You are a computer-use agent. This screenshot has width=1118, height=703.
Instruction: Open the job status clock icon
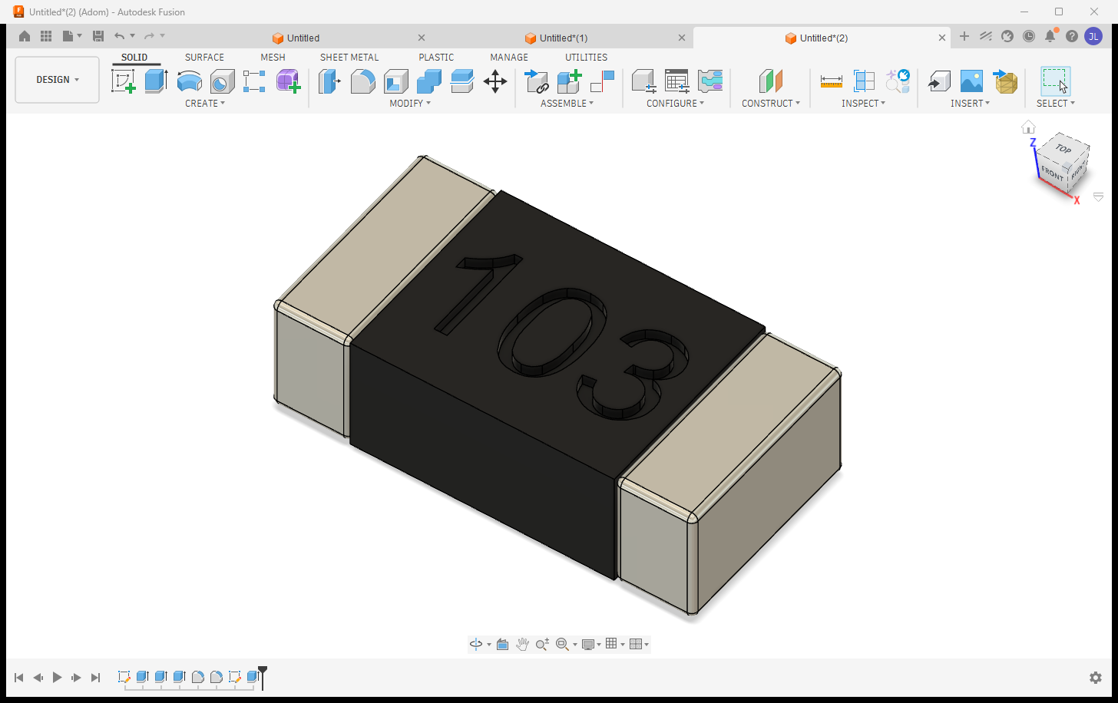coord(1029,36)
